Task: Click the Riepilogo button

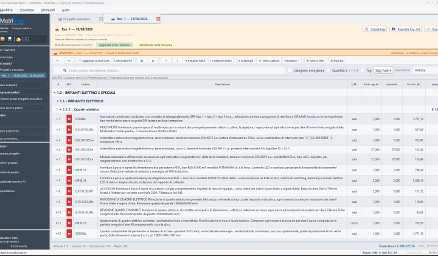Action: [x=246, y=61]
